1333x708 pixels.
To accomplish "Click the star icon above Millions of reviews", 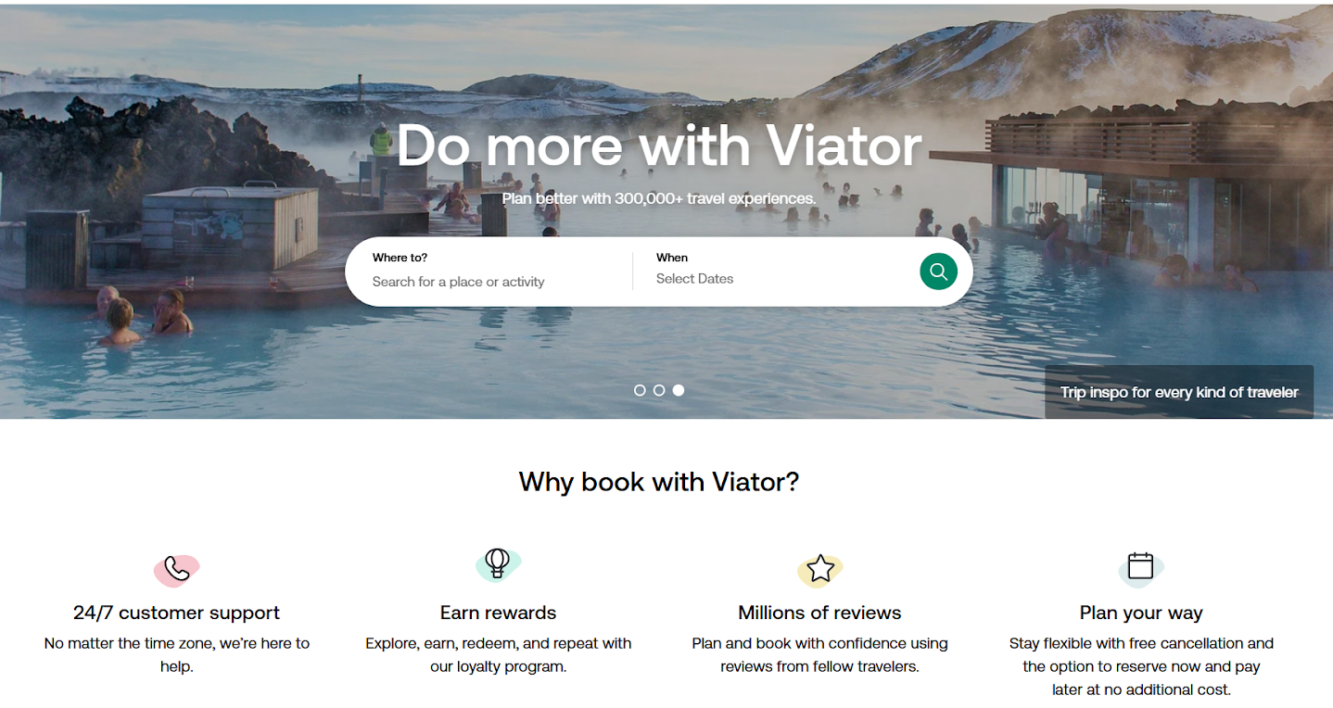I will 820,569.
